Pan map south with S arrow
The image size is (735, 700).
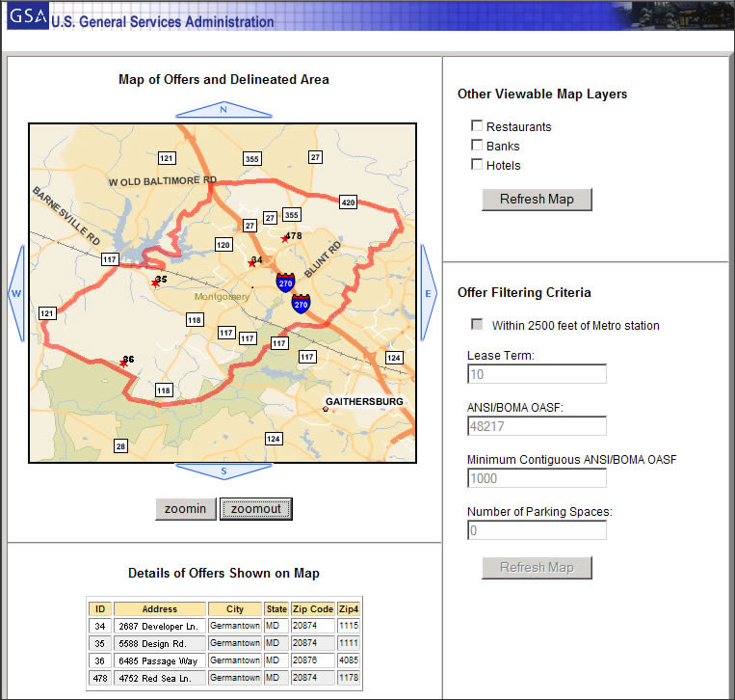(x=223, y=471)
